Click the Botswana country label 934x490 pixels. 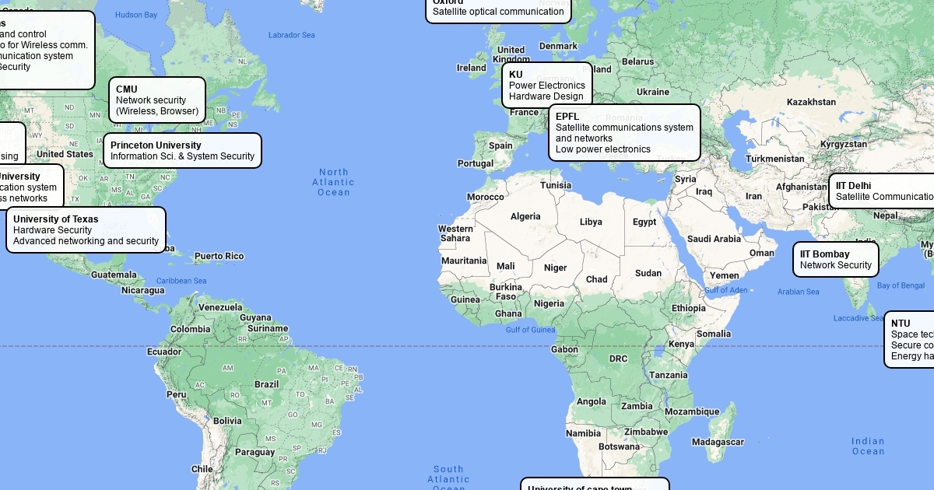(619, 446)
